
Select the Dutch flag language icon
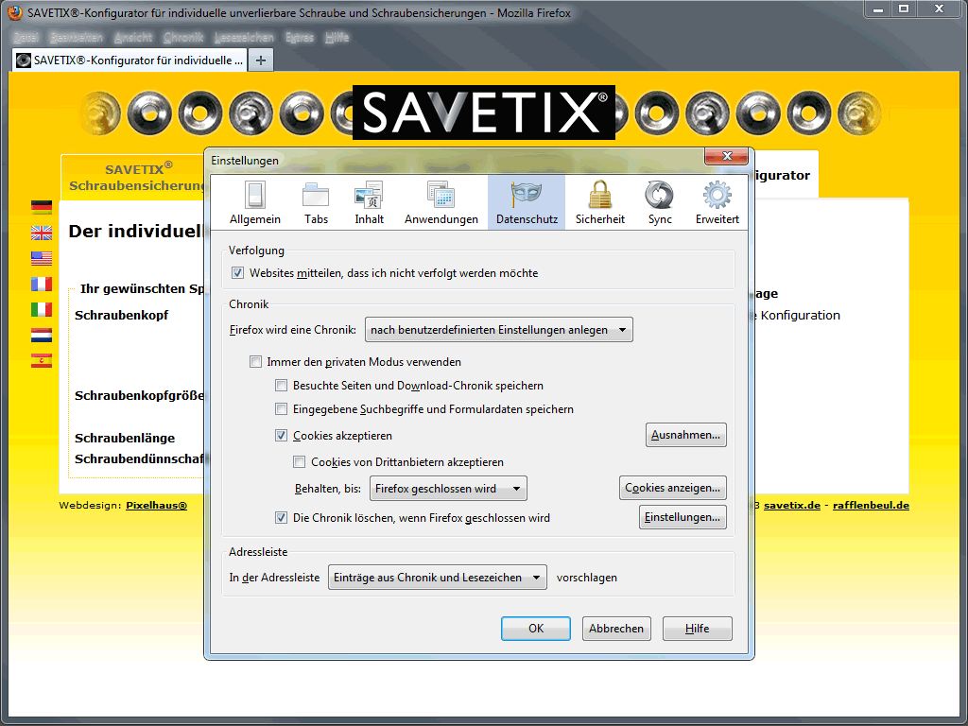click(x=42, y=336)
